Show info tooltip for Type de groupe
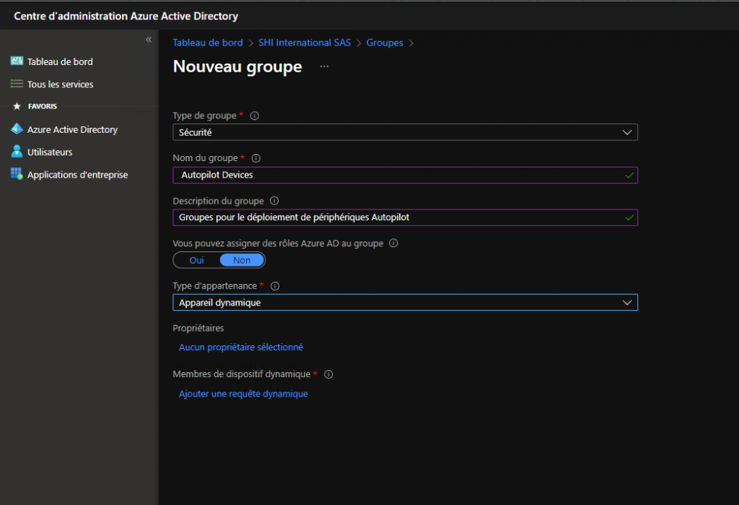 click(255, 116)
